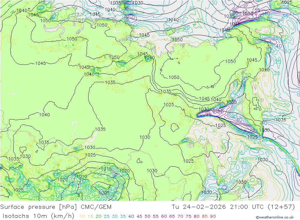Click the 45 isotach legend value

click(139, 216)
